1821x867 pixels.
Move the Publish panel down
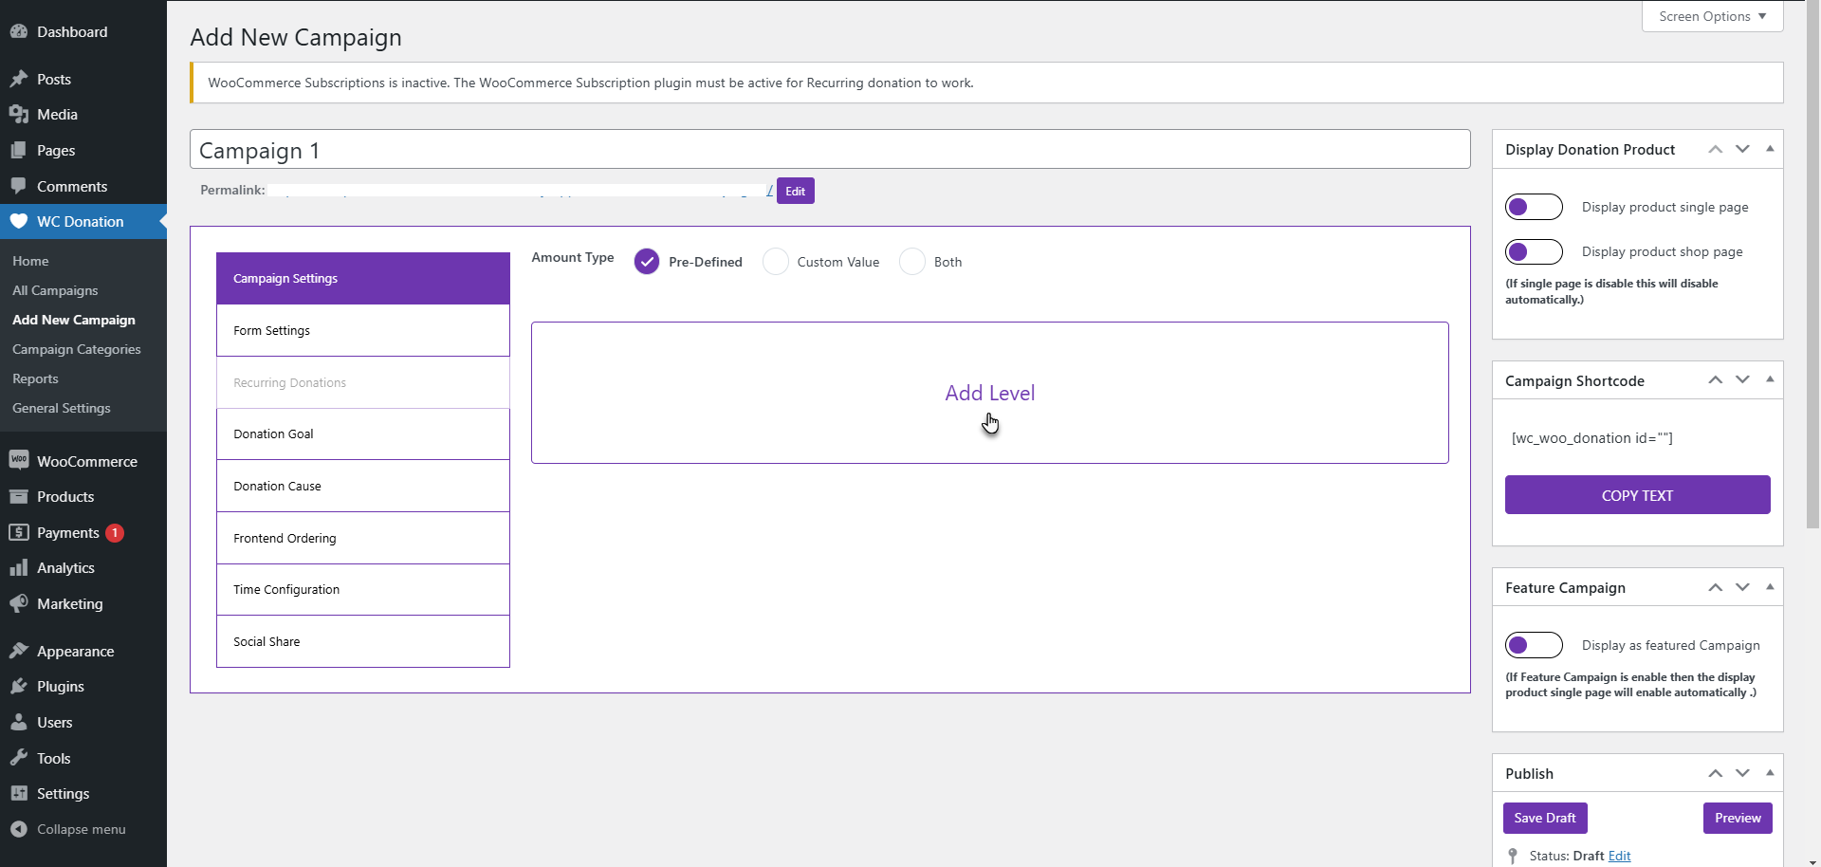point(1742,773)
